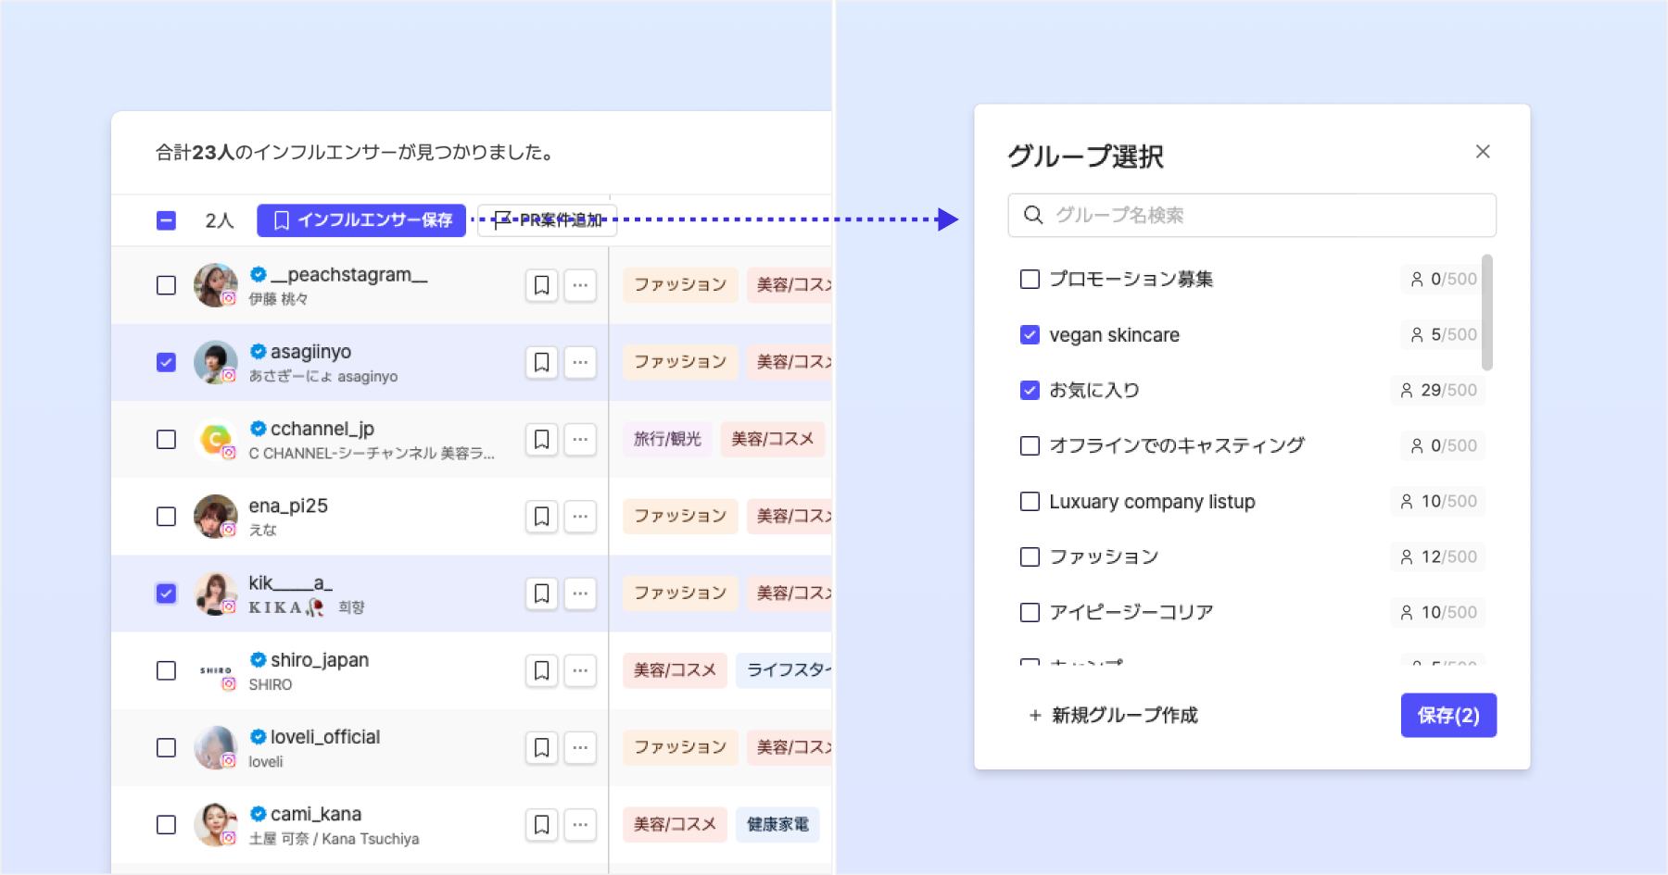
Task: Click 新規グループ作成 to create group
Action: click(x=1114, y=715)
